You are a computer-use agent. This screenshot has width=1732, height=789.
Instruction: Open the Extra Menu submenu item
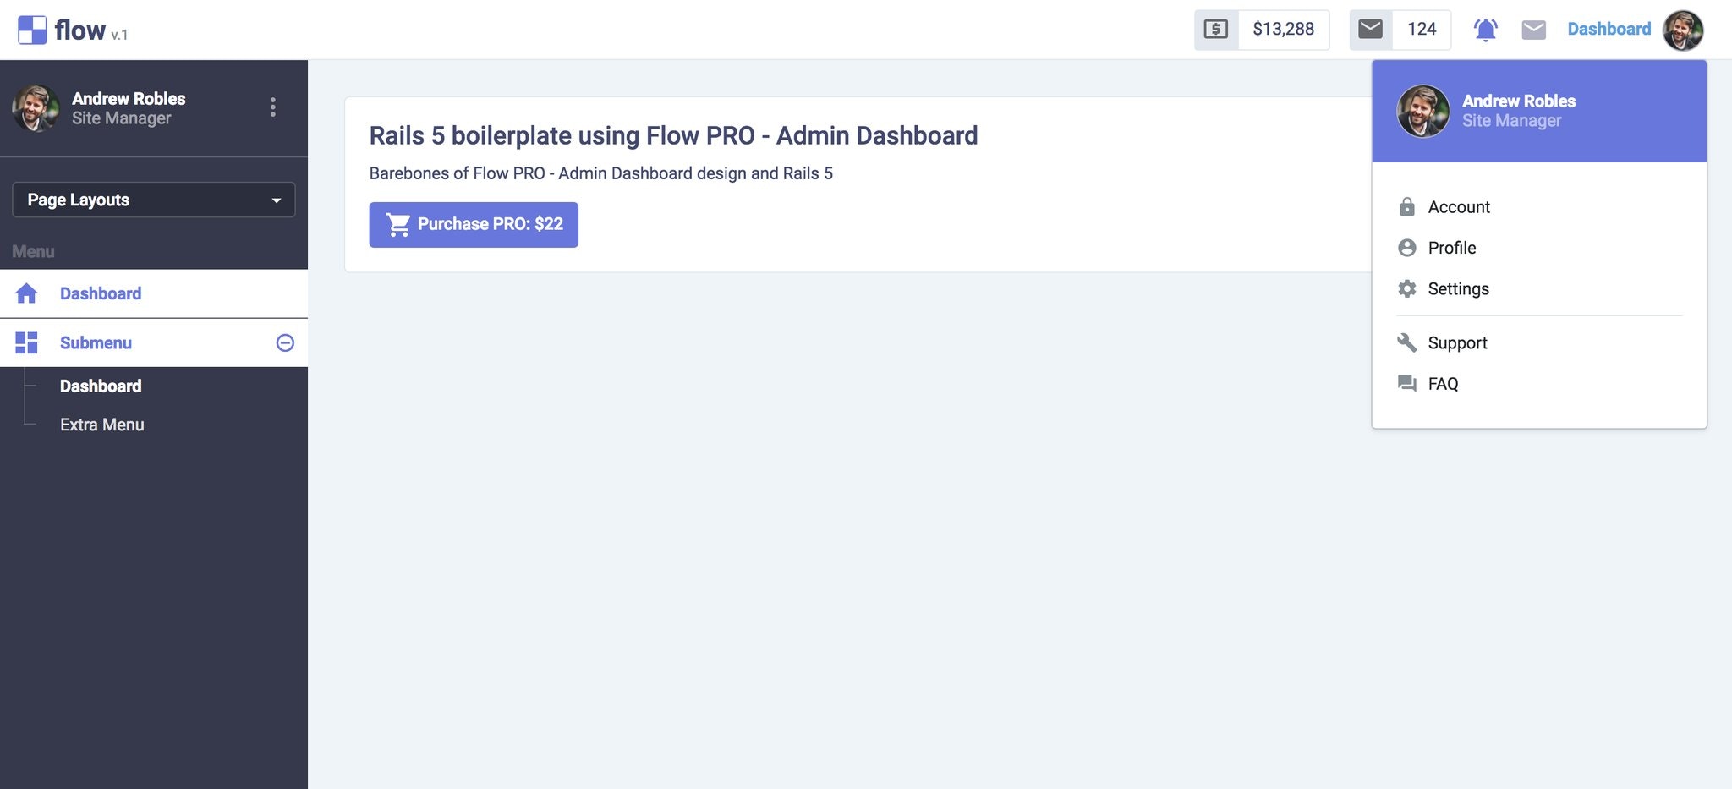point(102,425)
